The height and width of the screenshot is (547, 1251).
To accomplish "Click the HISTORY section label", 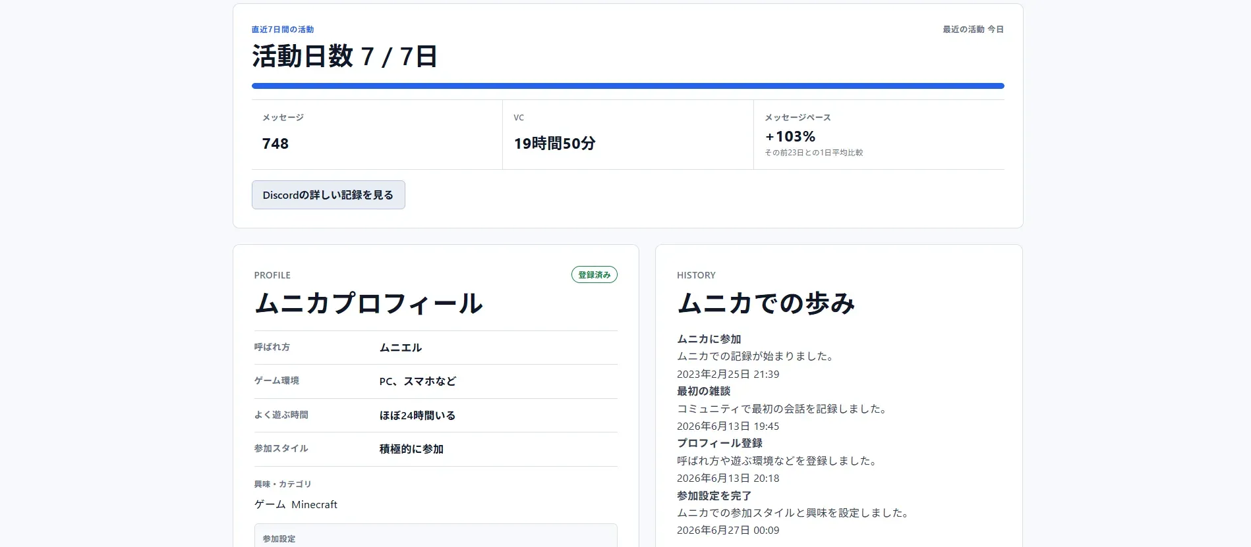I will coord(696,275).
